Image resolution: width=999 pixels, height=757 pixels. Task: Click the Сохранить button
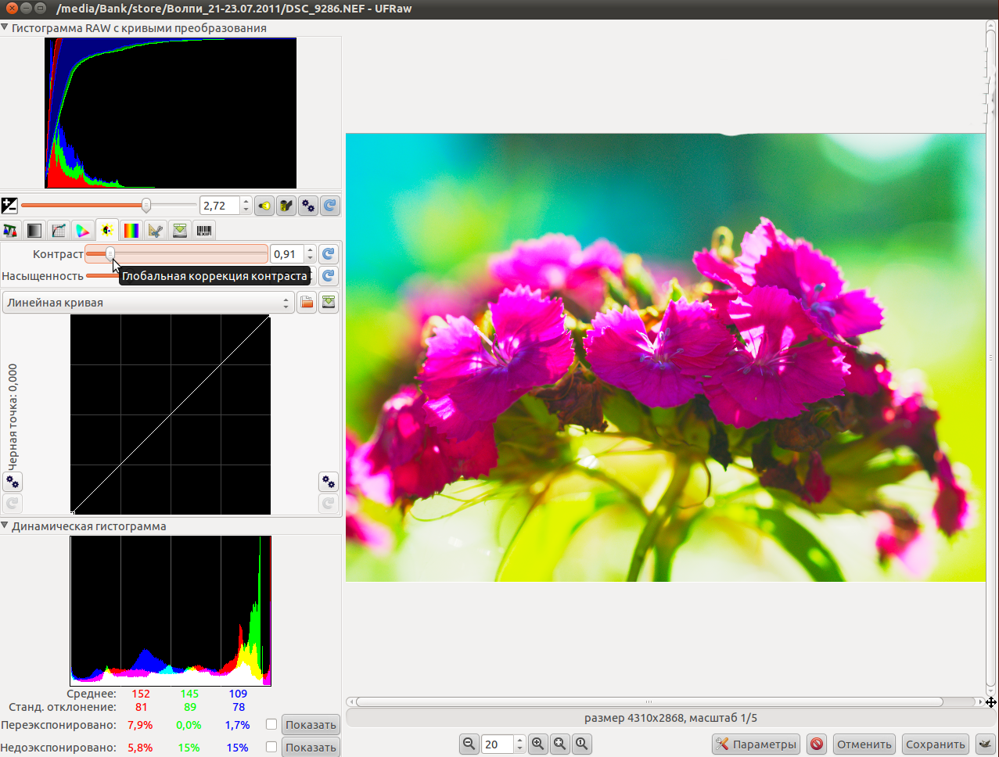[935, 744]
